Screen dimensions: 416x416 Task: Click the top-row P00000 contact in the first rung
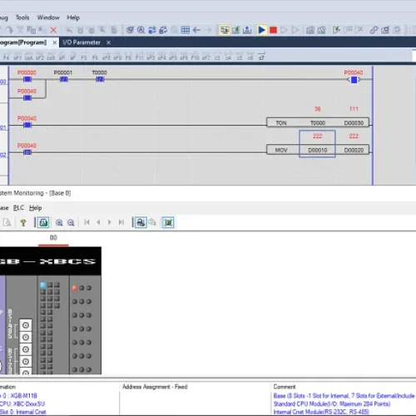coord(27,79)
